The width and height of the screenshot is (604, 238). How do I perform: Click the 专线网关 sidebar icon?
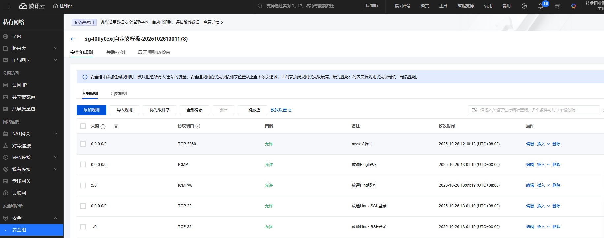6,181
